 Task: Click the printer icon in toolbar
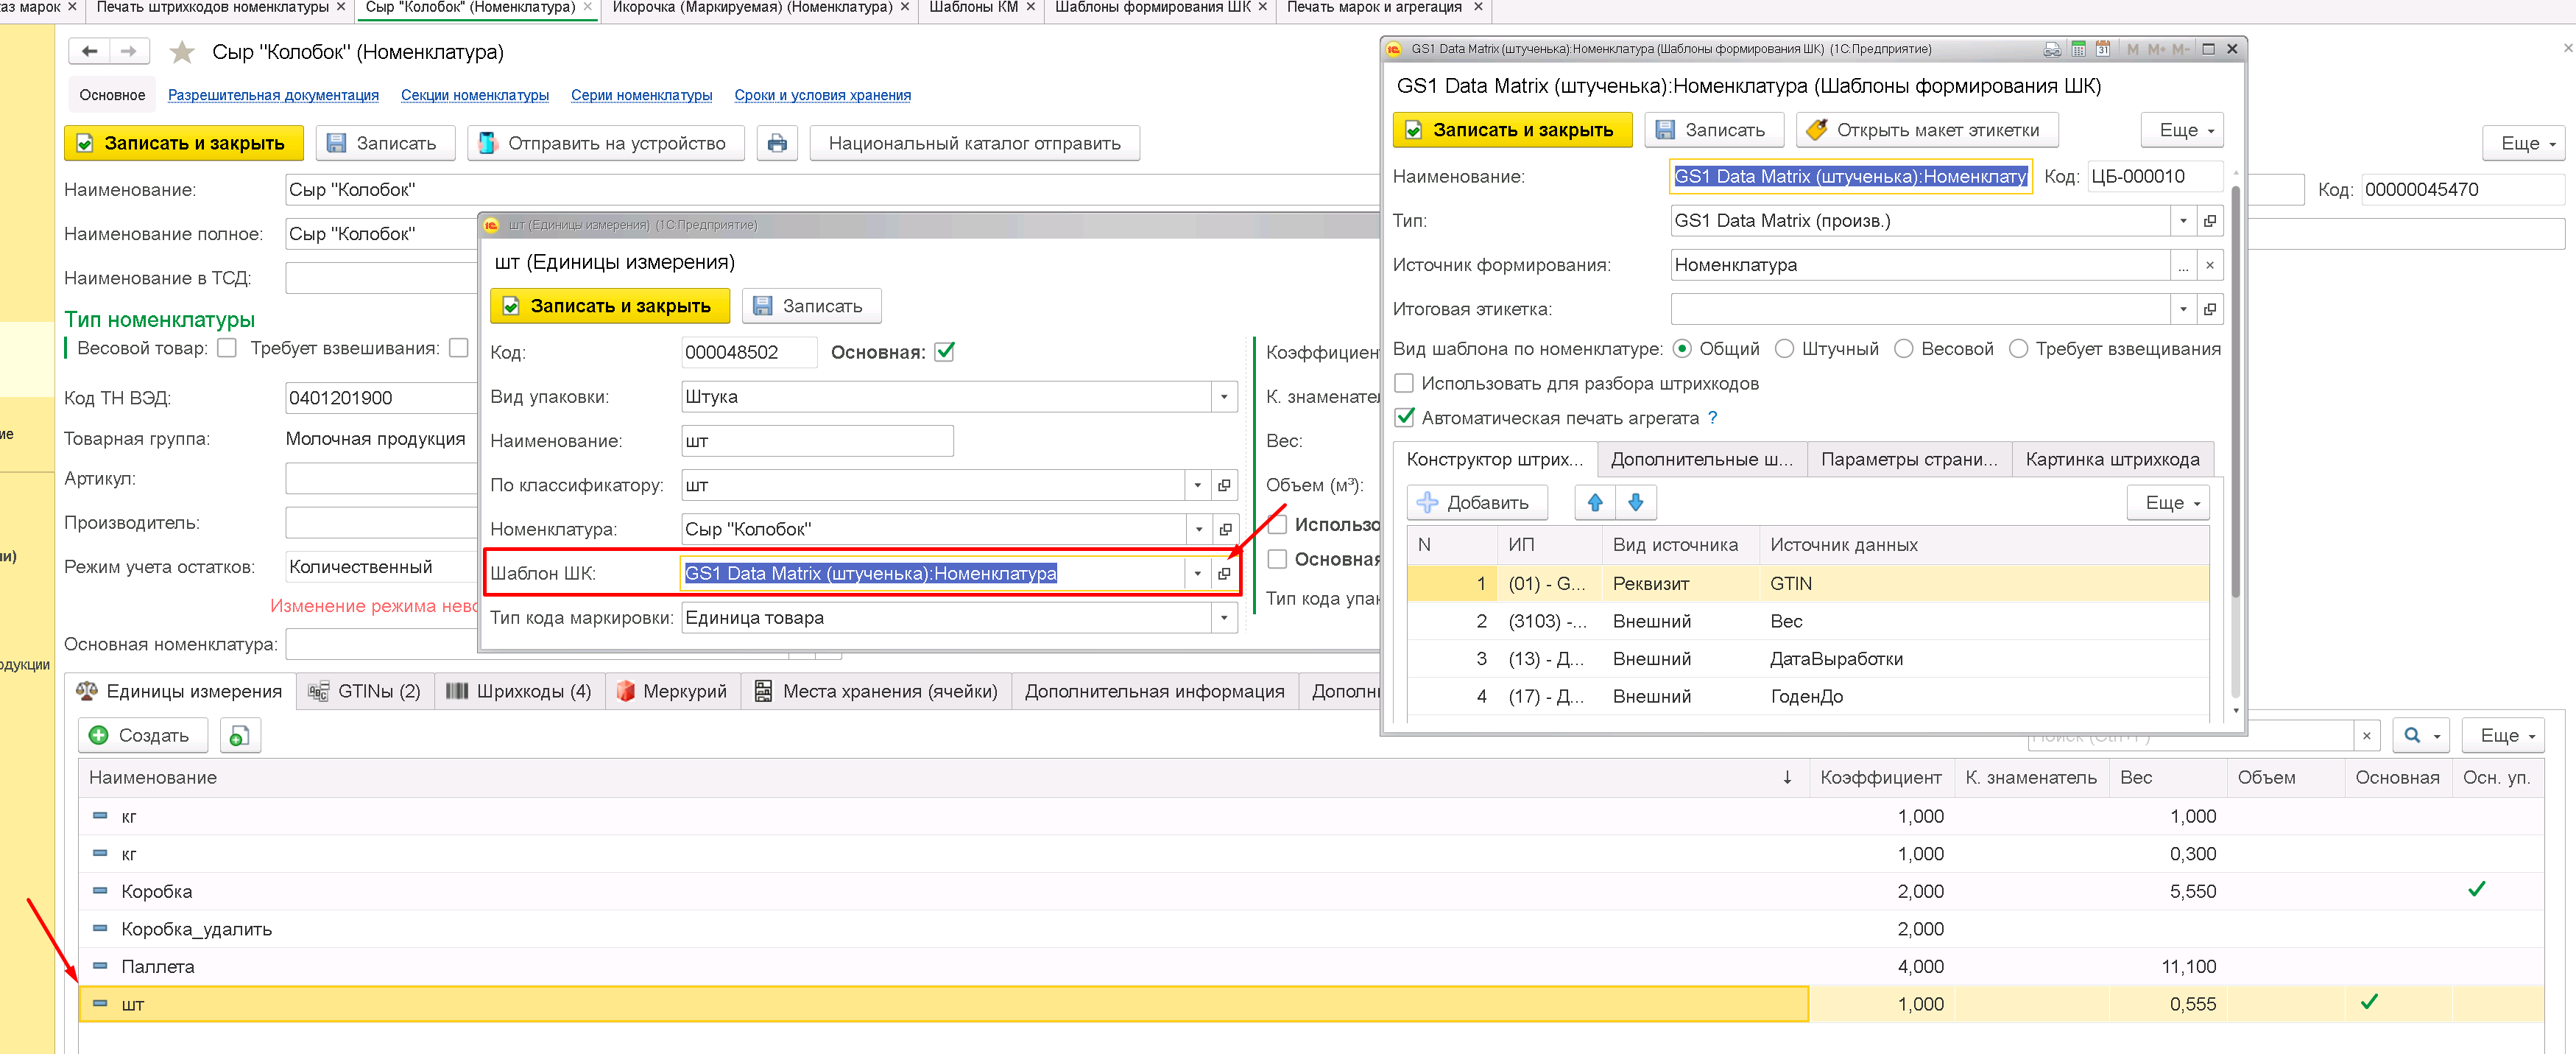[x=777, y=143]
